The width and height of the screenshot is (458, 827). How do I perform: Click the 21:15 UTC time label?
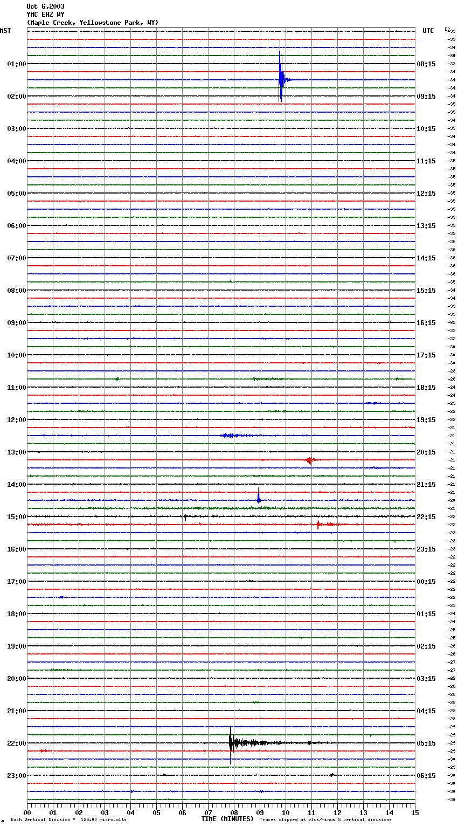tap(426, 485)
